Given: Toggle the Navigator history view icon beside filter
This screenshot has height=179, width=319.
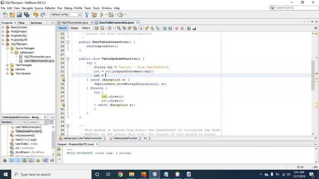Looking at the screenshot, I should 51,122.
